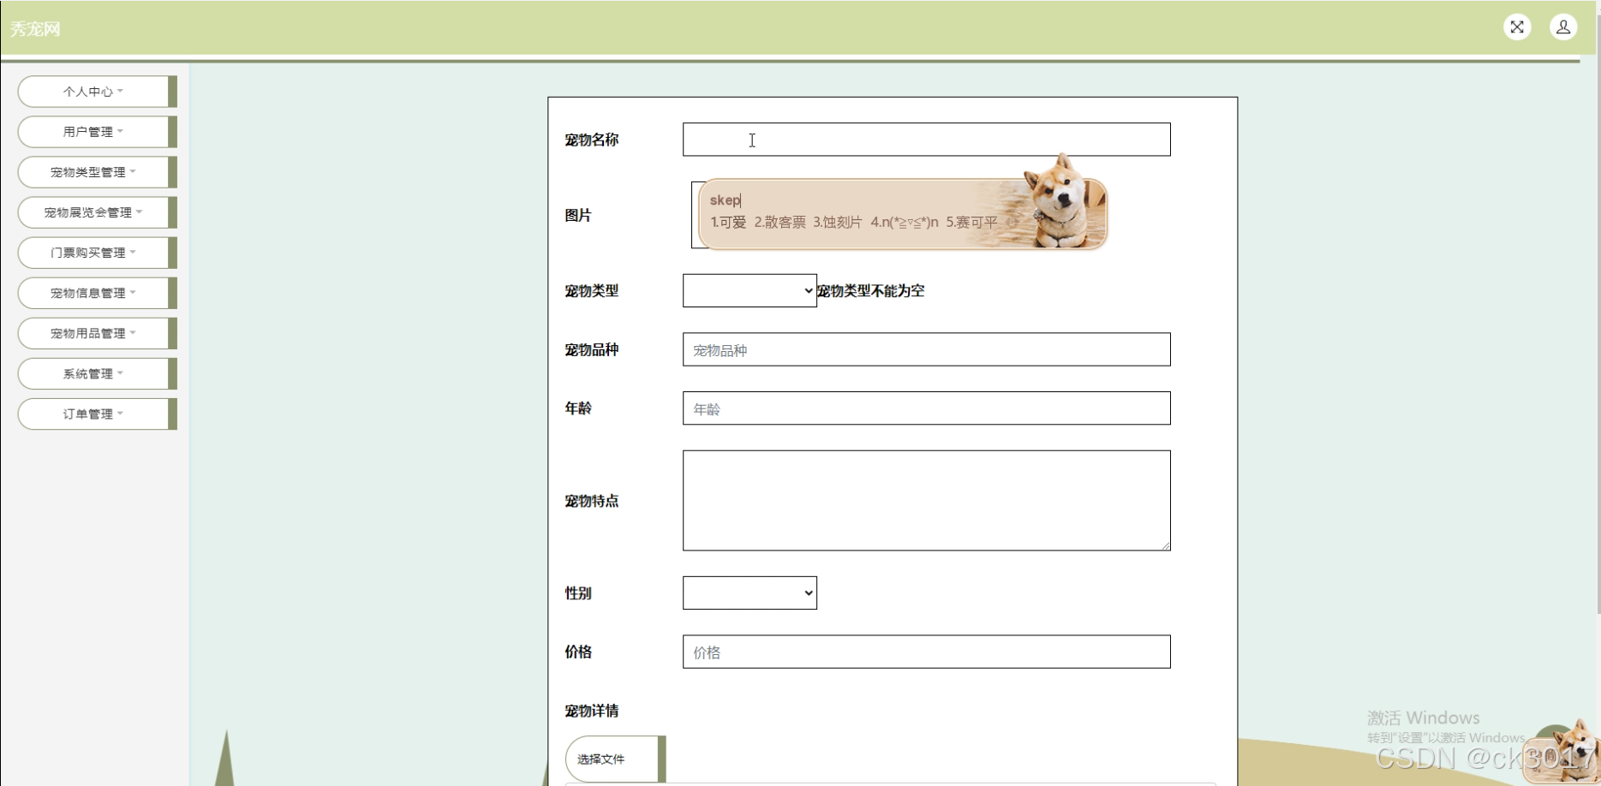Select IME candidate 1.可爱
Viewport: 1601px width, 786px height.
tap(728, 223)
